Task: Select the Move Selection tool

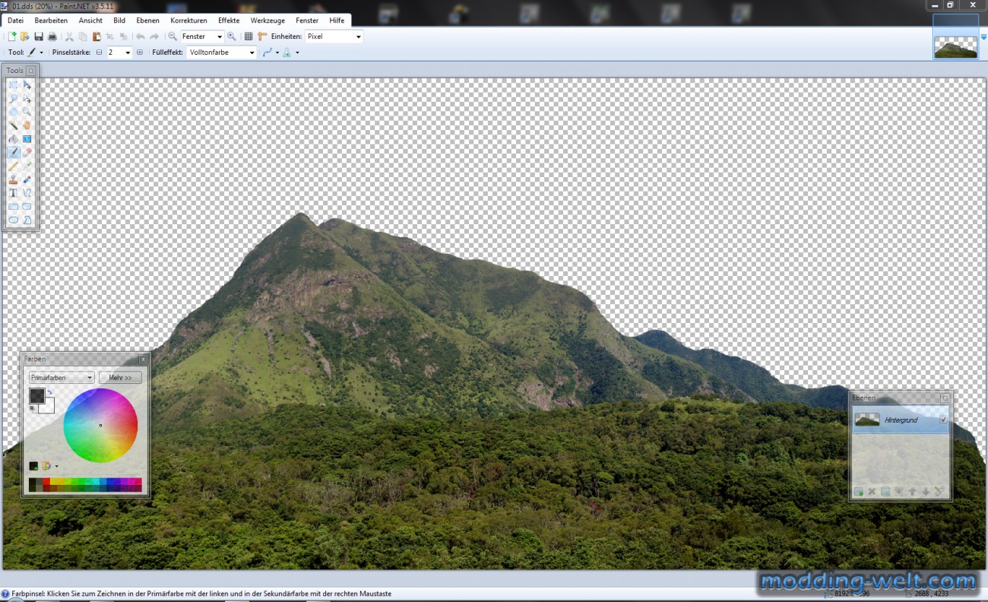Action: pos(27,99)
